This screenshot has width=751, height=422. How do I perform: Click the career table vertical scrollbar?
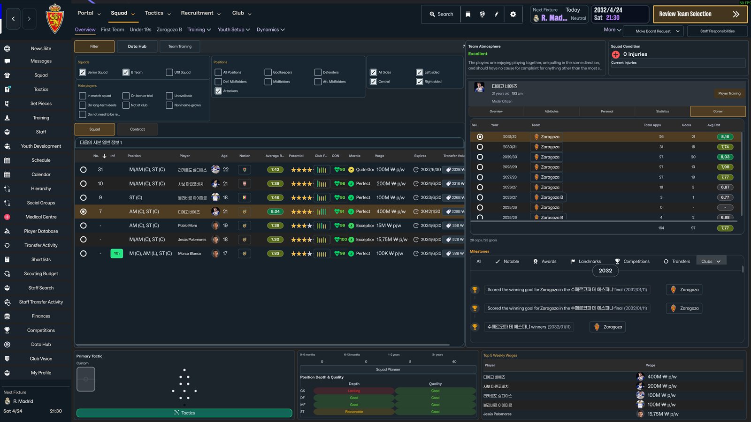pos(741,173)
